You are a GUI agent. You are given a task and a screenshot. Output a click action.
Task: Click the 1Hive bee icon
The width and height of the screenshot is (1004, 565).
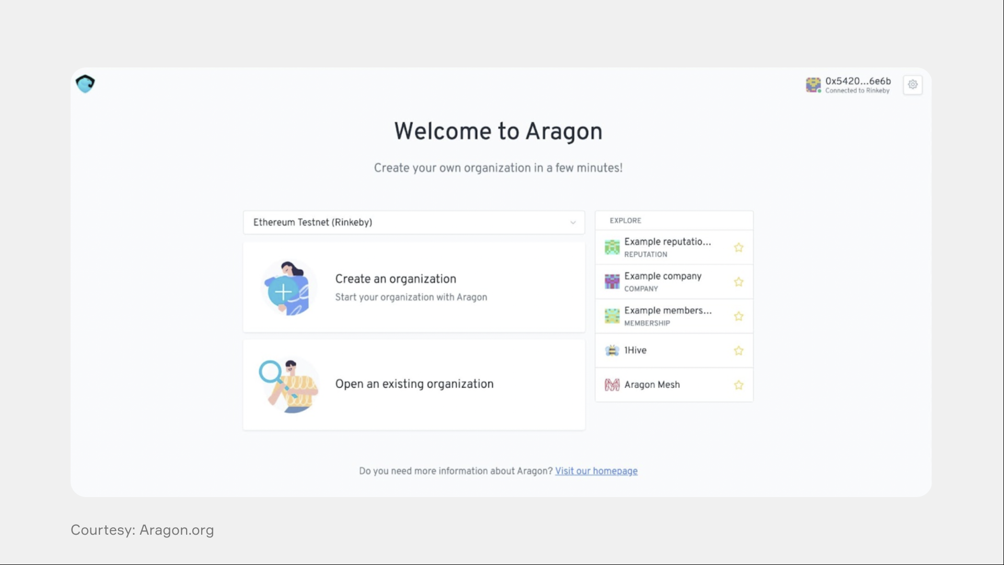pyautogui.click(x=612, y=351)
